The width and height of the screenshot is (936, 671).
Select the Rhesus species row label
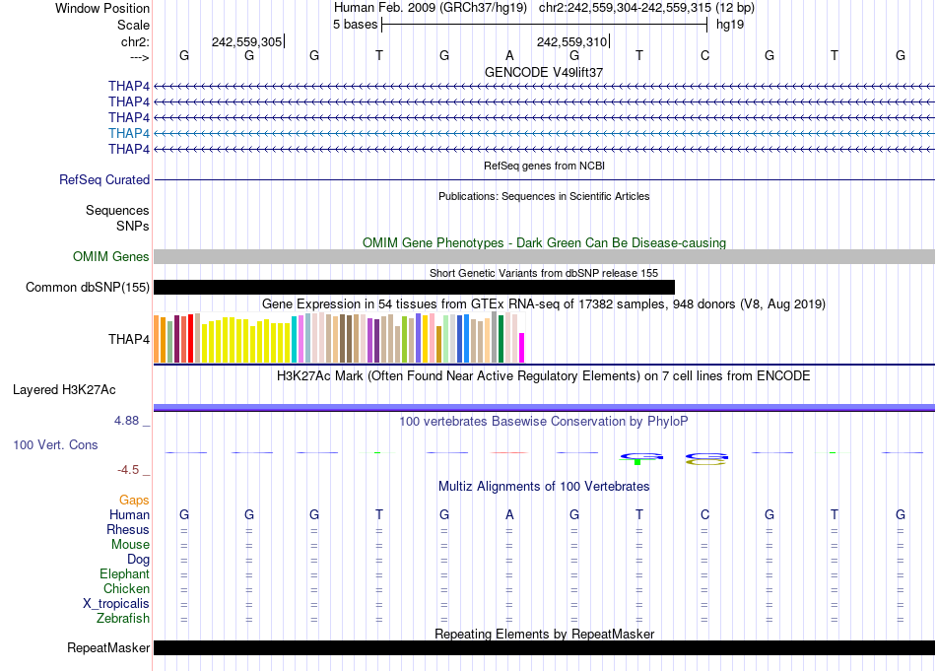coord(128,529)
